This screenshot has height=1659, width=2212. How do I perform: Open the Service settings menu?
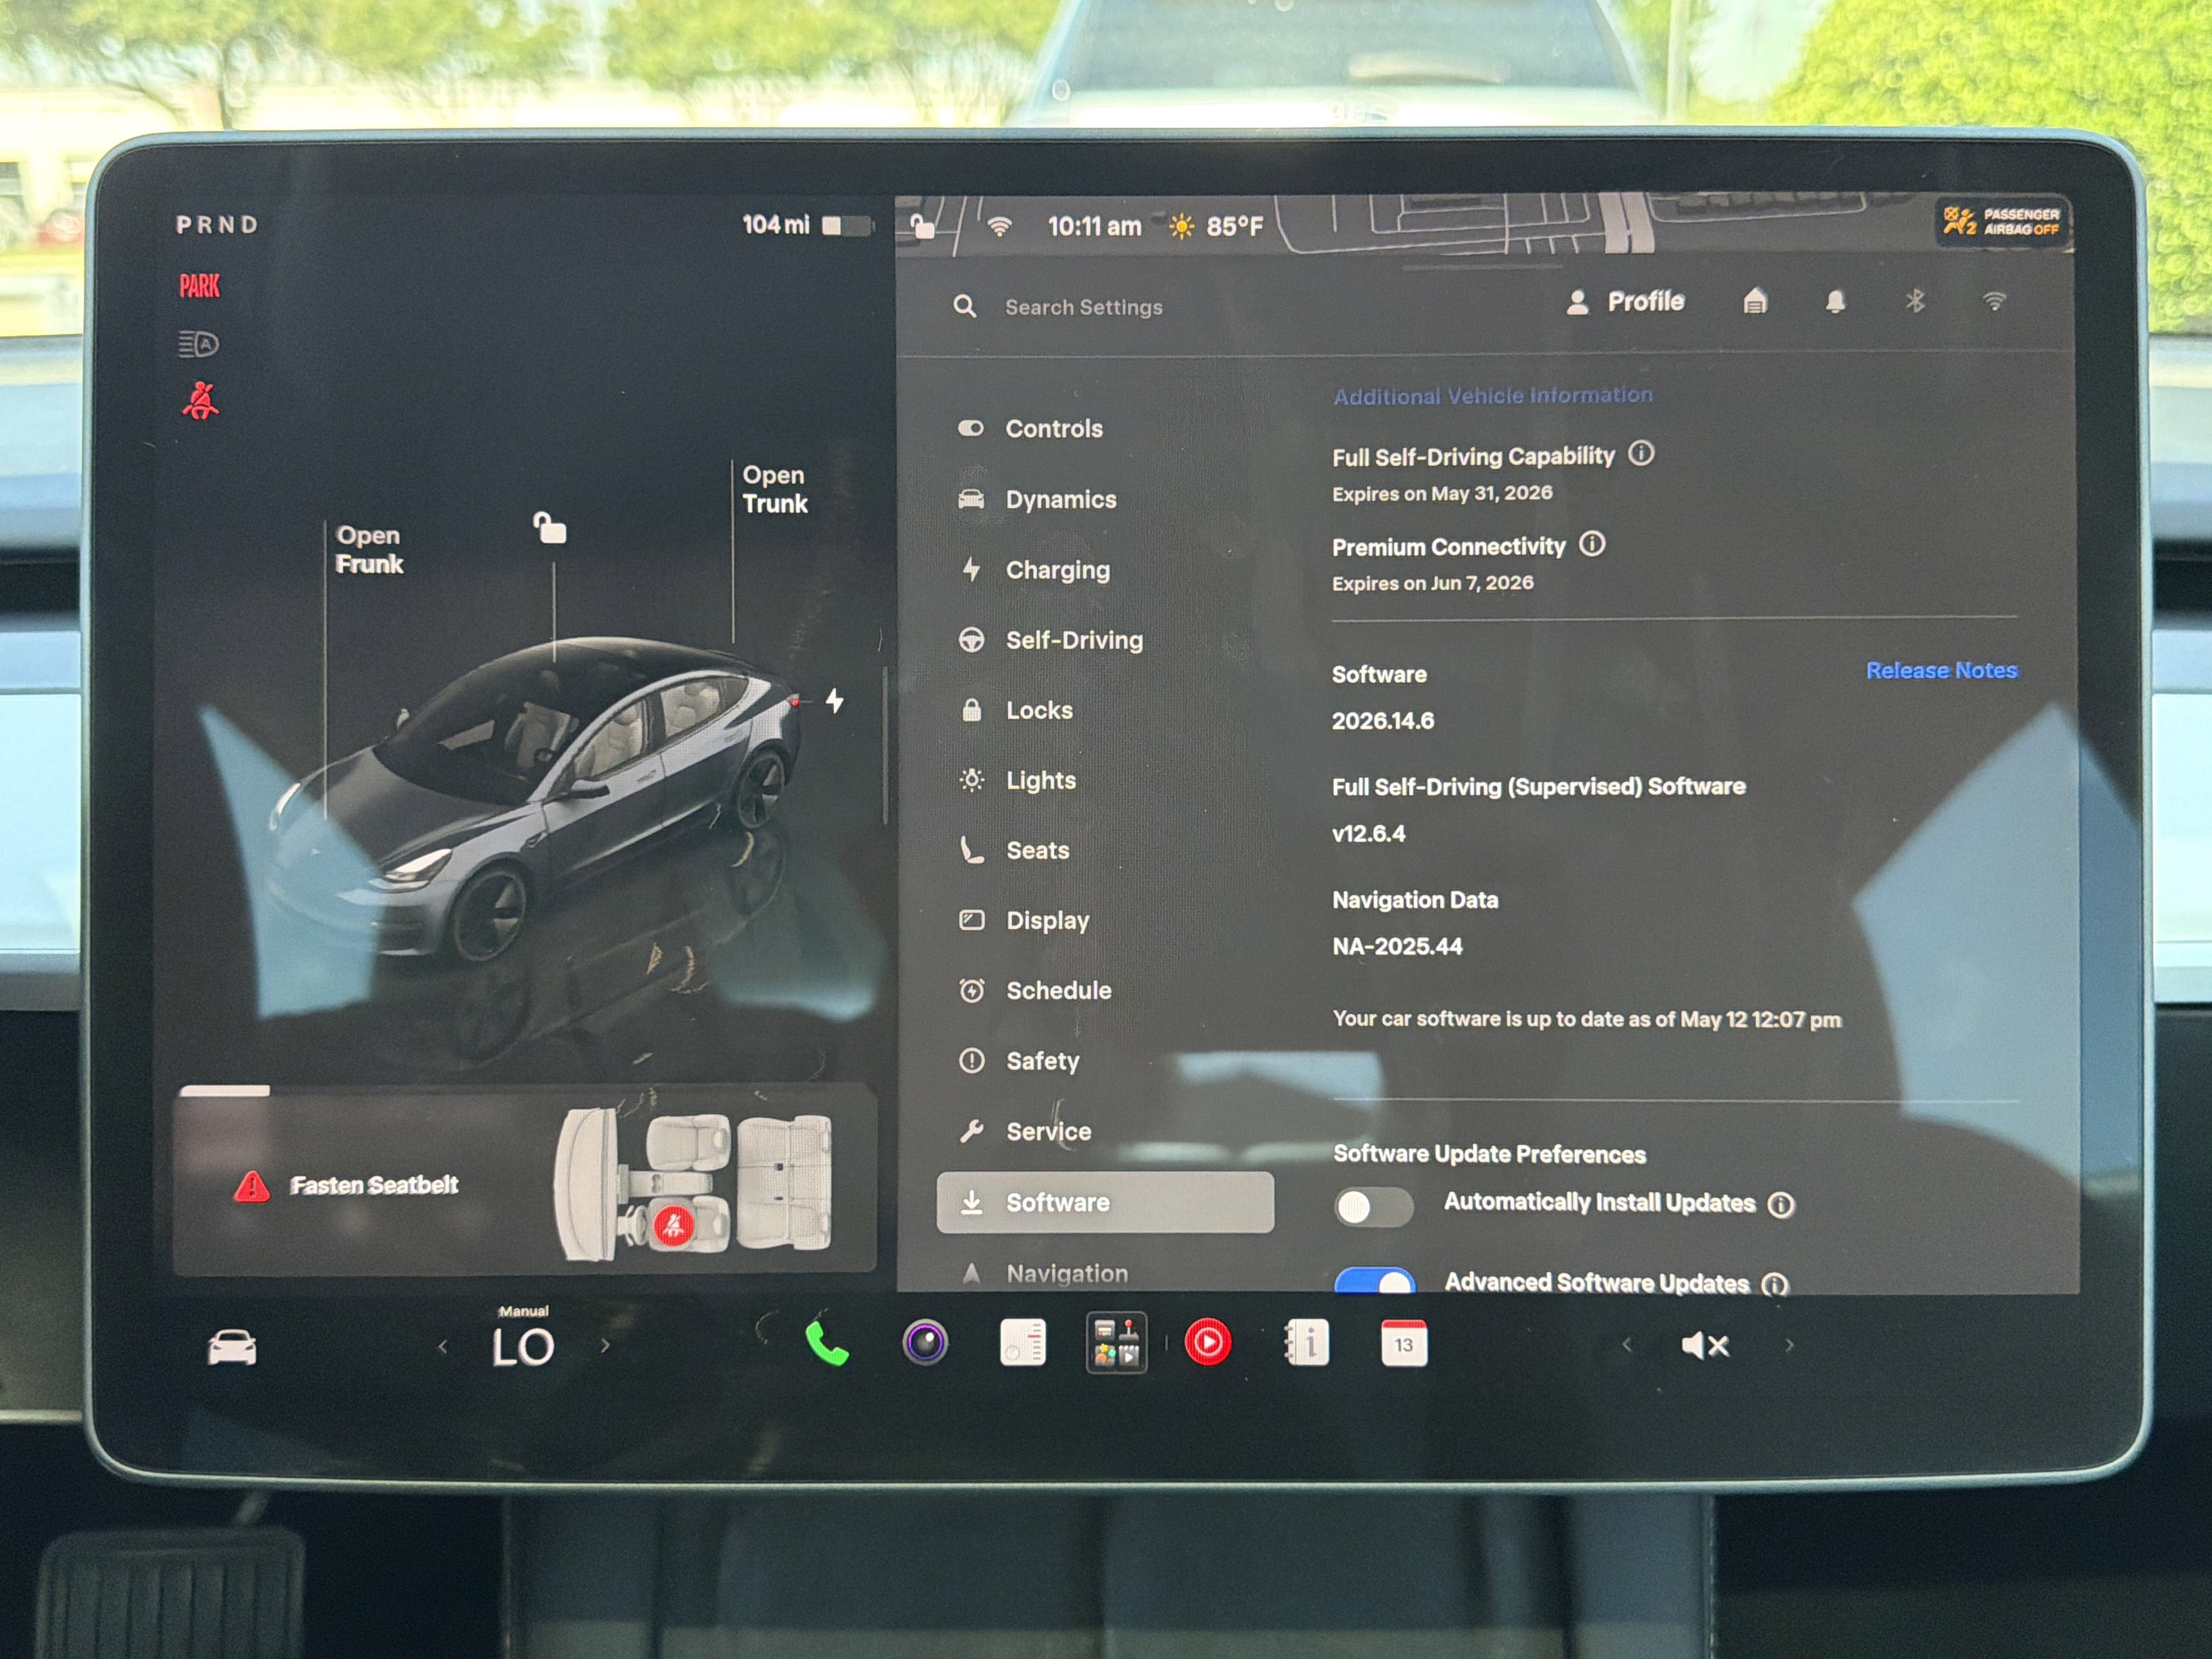pos(1105,1131)
